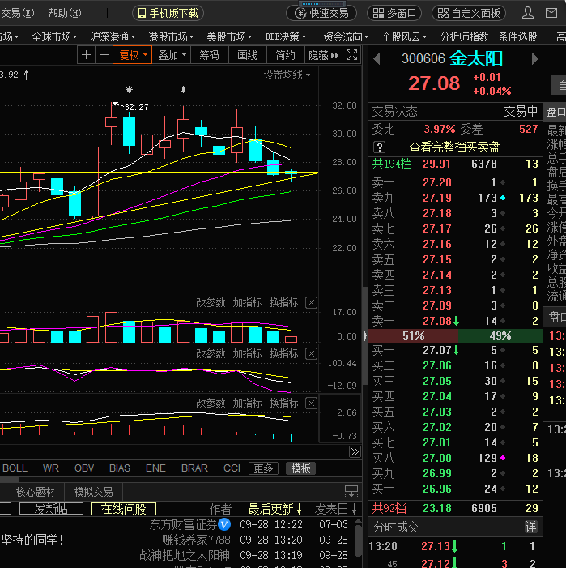Click 更多 for more indicators
Viewport: 566px width, 568px height.
click(x=263, y=468)
